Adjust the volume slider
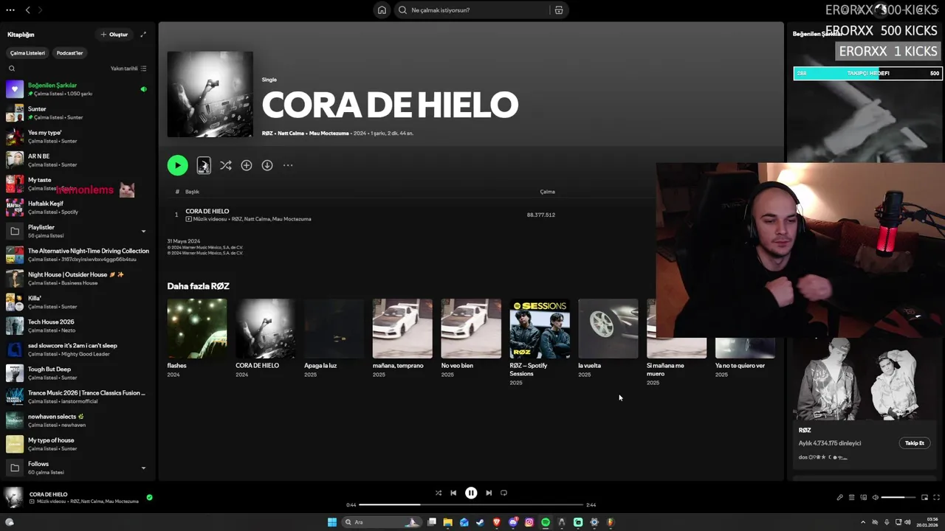This screenshot has height=531, width=945. tap(898, 498)
